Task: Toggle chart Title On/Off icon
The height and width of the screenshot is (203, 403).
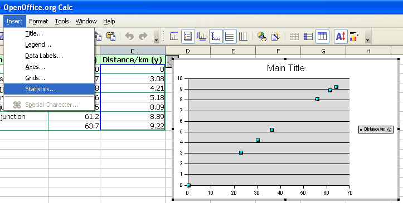Action: (174, 36)
